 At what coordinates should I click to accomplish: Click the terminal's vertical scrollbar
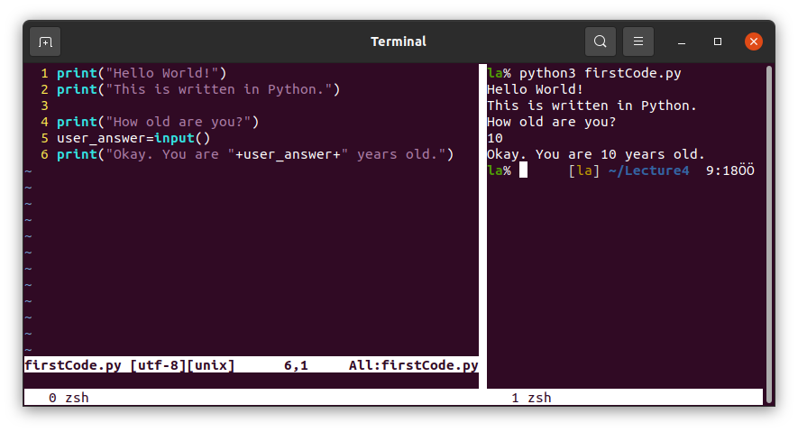[x=768, y=225]
